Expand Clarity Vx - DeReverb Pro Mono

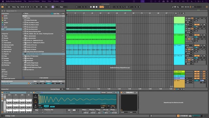[23, 43]
